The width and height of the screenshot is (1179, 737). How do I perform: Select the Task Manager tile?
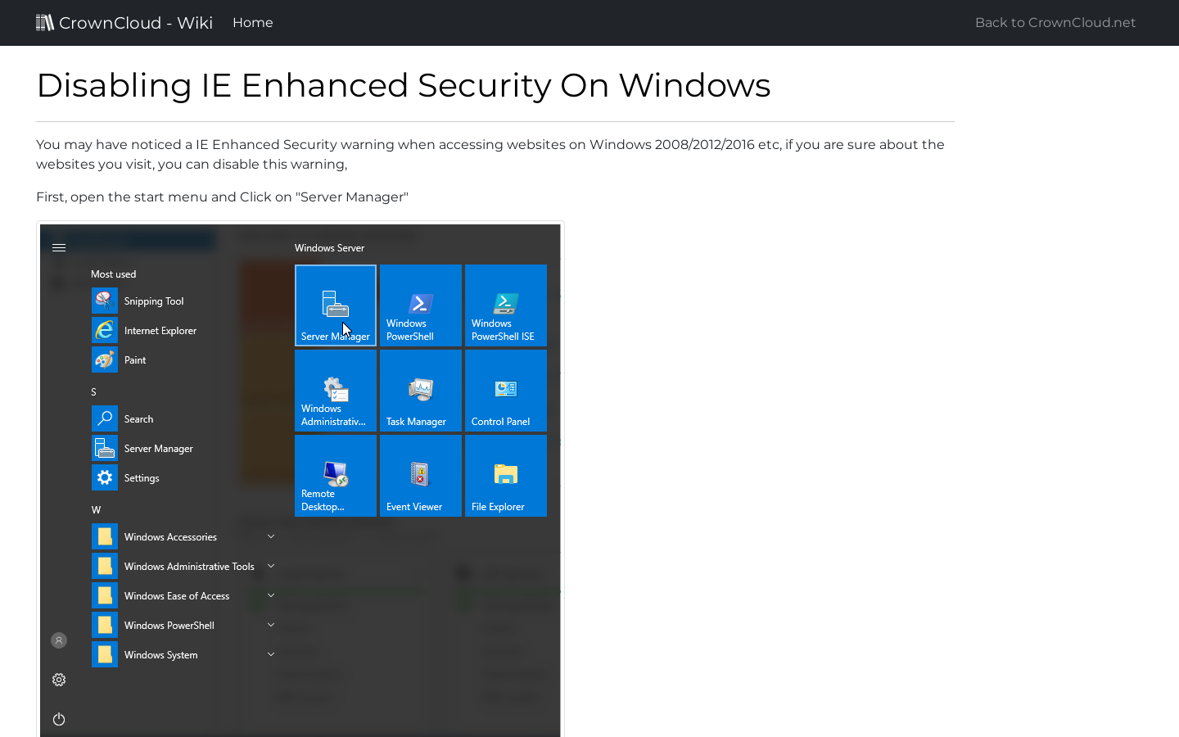[420, 390]
